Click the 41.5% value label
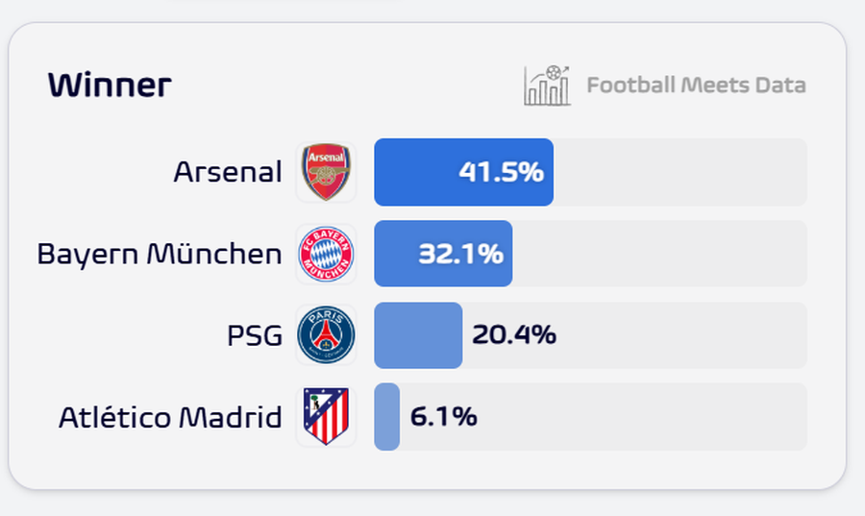 [x=501, y=172]
